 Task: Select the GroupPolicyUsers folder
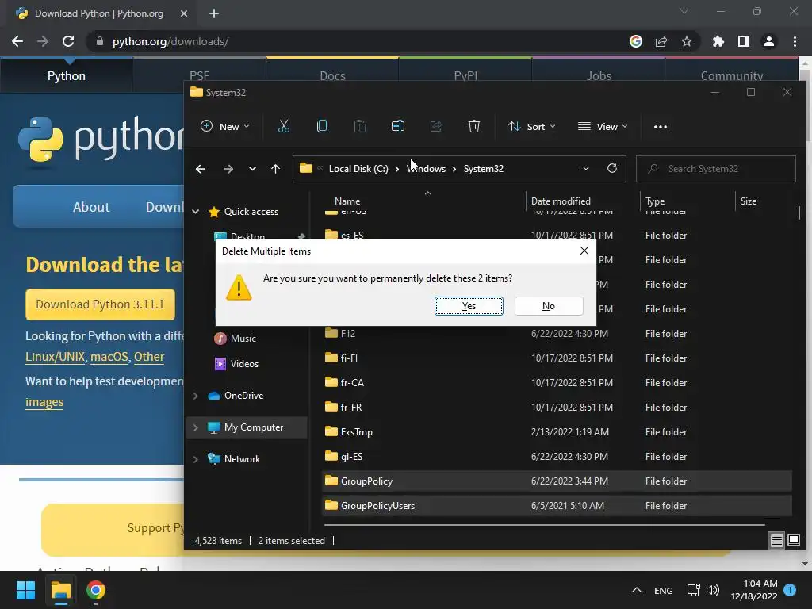pyautogui.click(x=557, y=505)
